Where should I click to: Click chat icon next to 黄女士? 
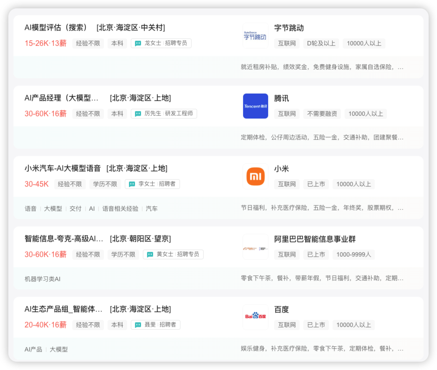[150, 255]
